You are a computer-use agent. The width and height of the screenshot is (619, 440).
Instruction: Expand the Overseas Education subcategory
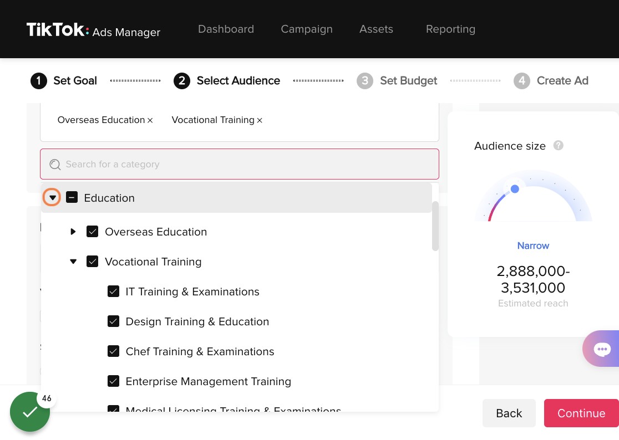pos(73,232)
